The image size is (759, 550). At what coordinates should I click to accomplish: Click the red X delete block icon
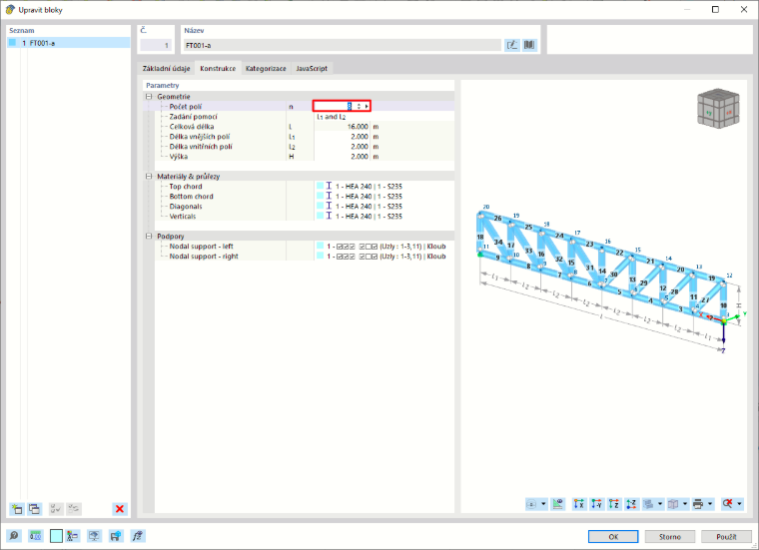[120, 509]
